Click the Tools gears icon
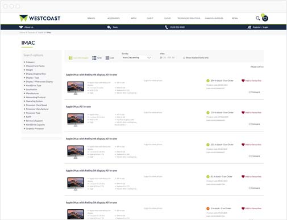The width and height of the screenshot is (287, 220). click(109, 27)
